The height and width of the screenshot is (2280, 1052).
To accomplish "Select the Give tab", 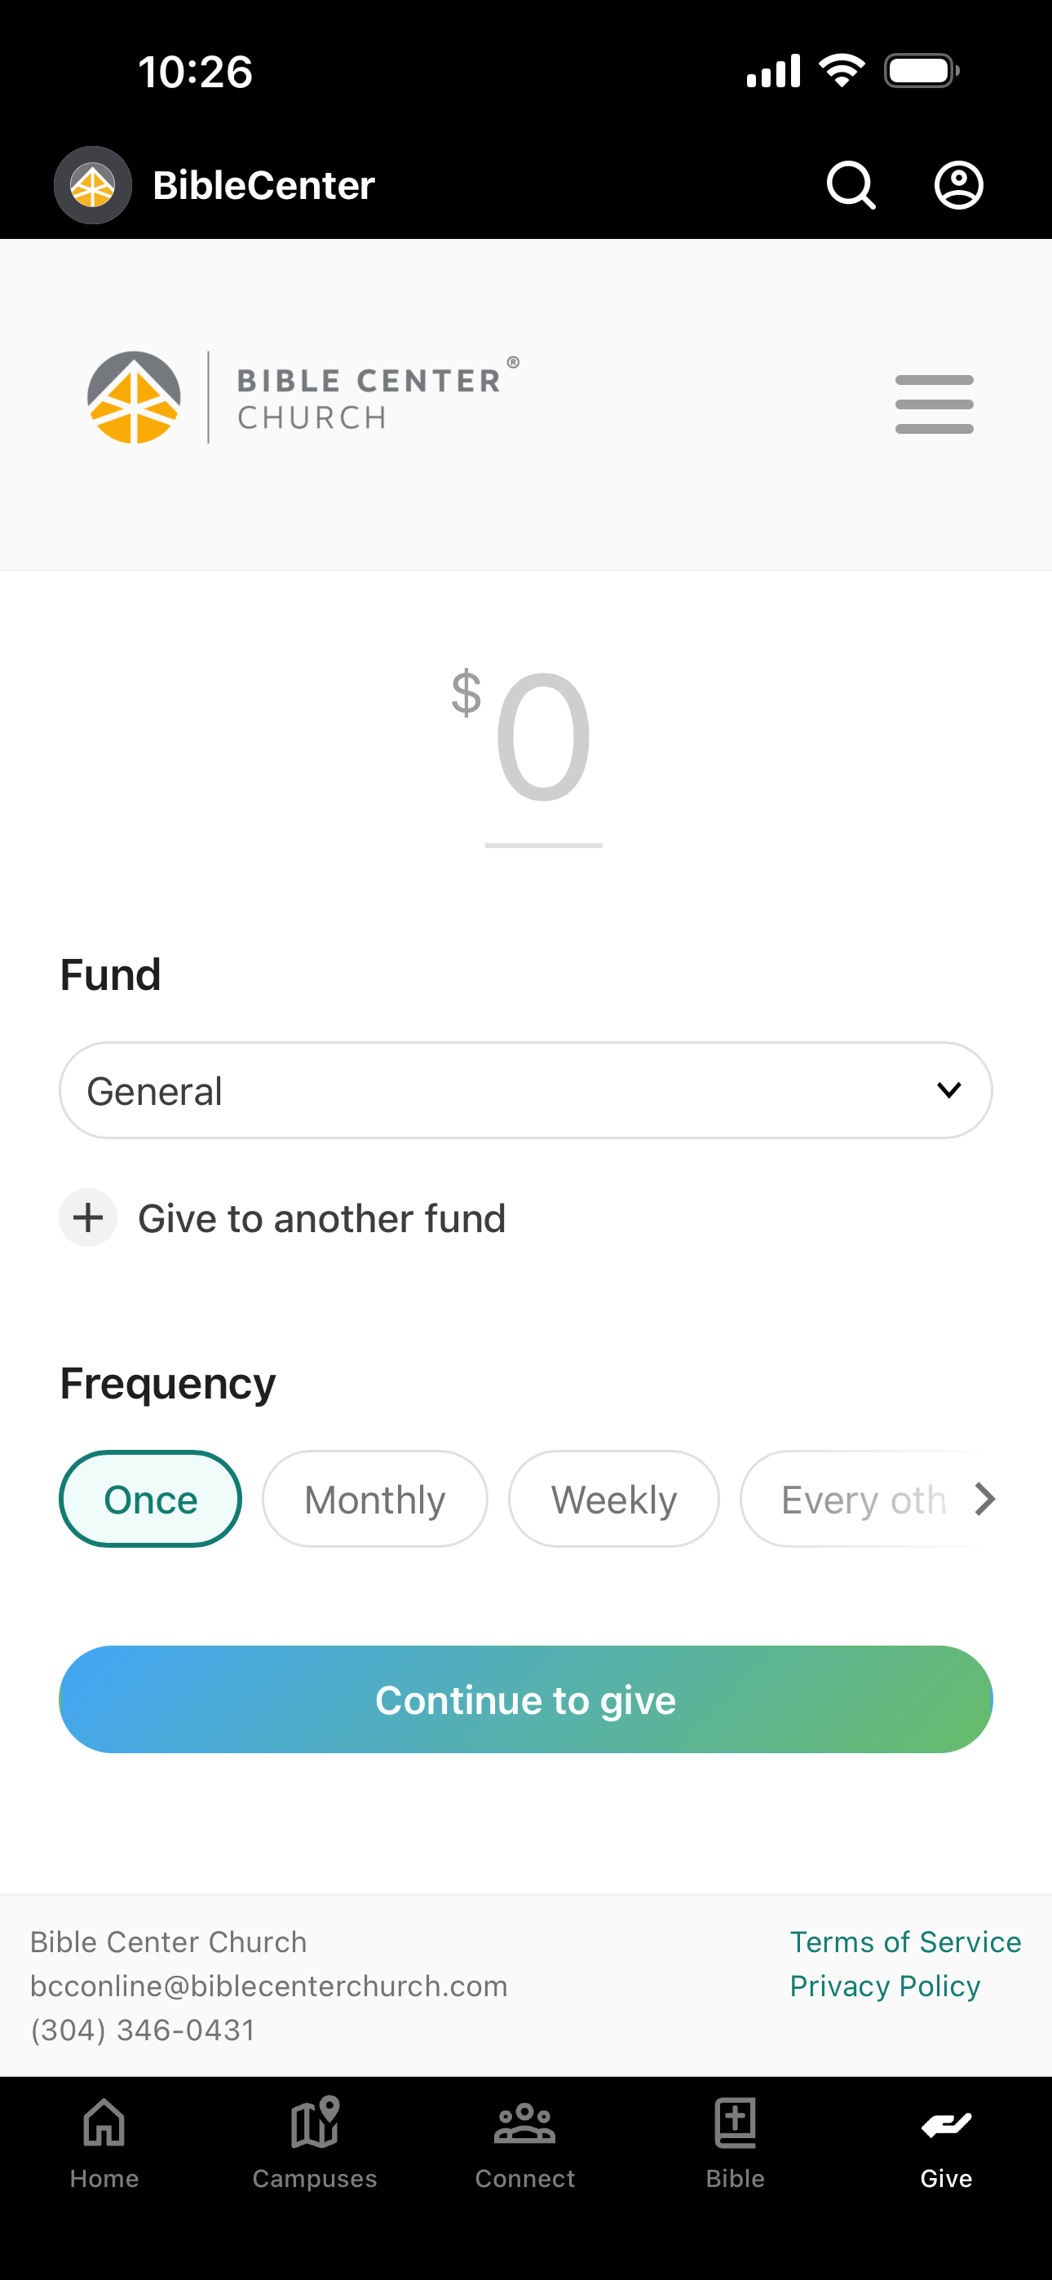I will [946, 2143].
